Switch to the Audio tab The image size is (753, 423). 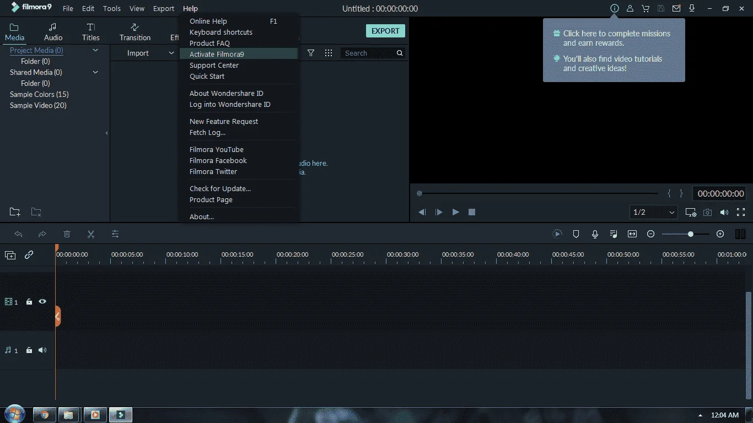click(53, 32)
